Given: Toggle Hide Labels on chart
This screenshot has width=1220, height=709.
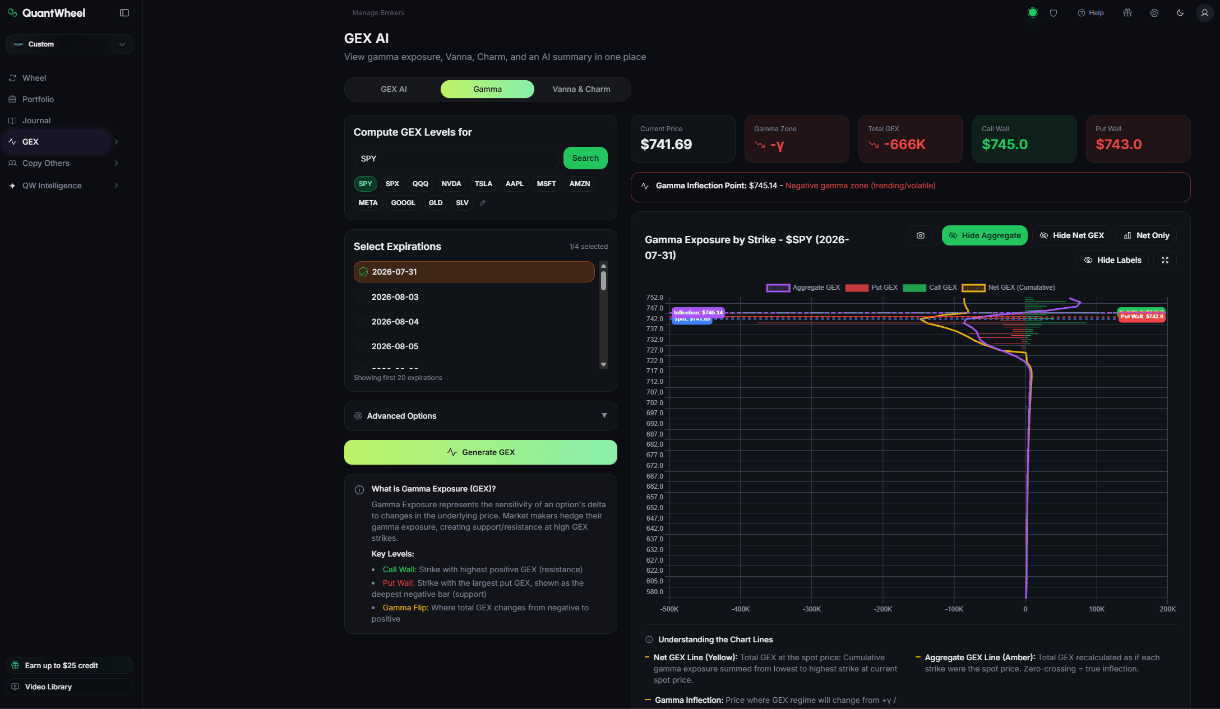Looking at the screenshot, I should click(1112, 260).
